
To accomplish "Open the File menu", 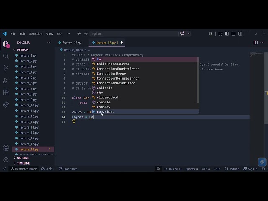I will pyautogui.click(x=13, y=33).
